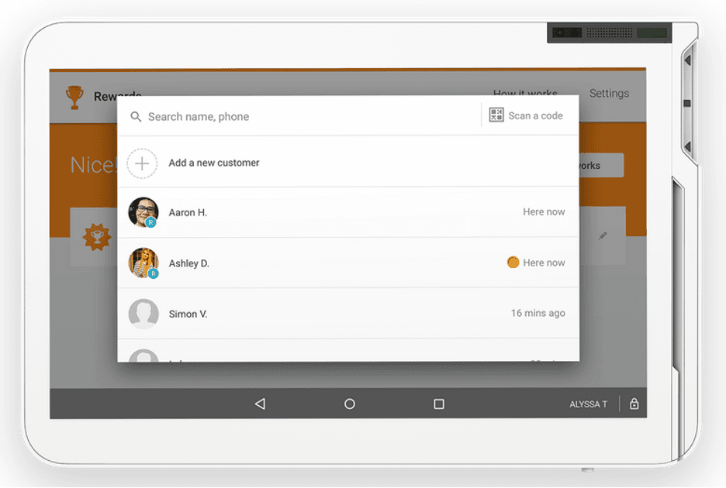This screenshot has height=488, width=726.
Task: Click the Rewards trophy icon
Action: pyautogui.click(x=74, y=95)
